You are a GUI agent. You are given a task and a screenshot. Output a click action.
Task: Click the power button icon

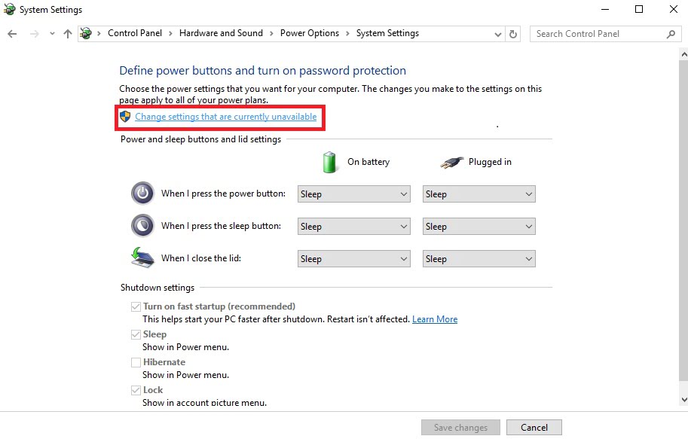[x=142, y=194]
